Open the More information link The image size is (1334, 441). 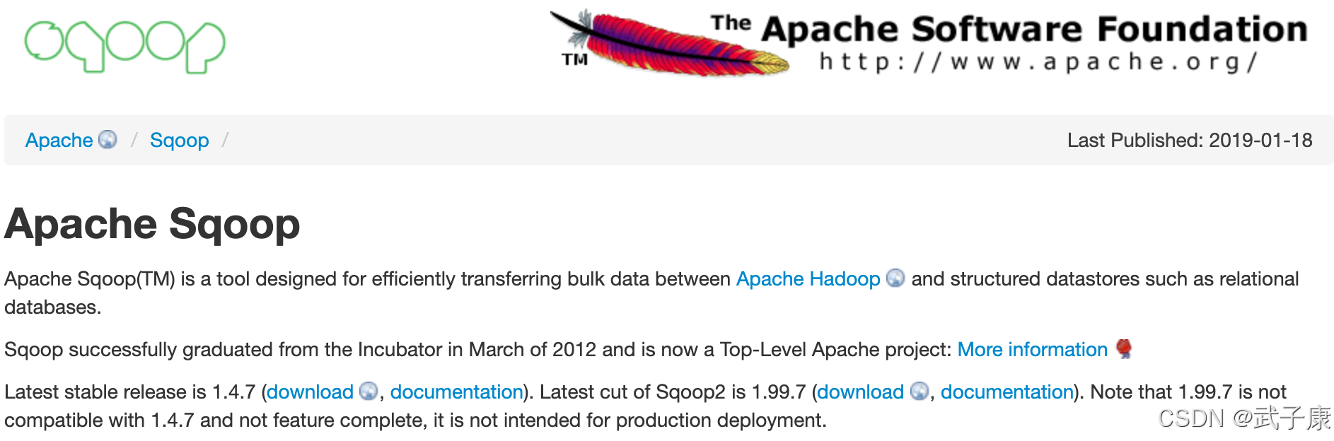coord(1032,349)
